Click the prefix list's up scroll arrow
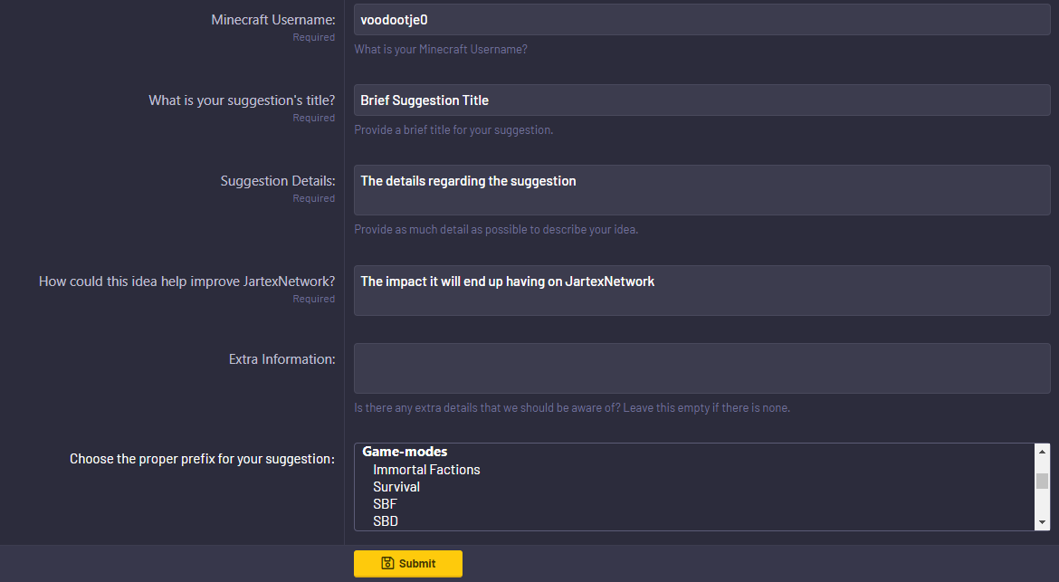This screenshot has width=1059, height=582. pos(1042,451)
